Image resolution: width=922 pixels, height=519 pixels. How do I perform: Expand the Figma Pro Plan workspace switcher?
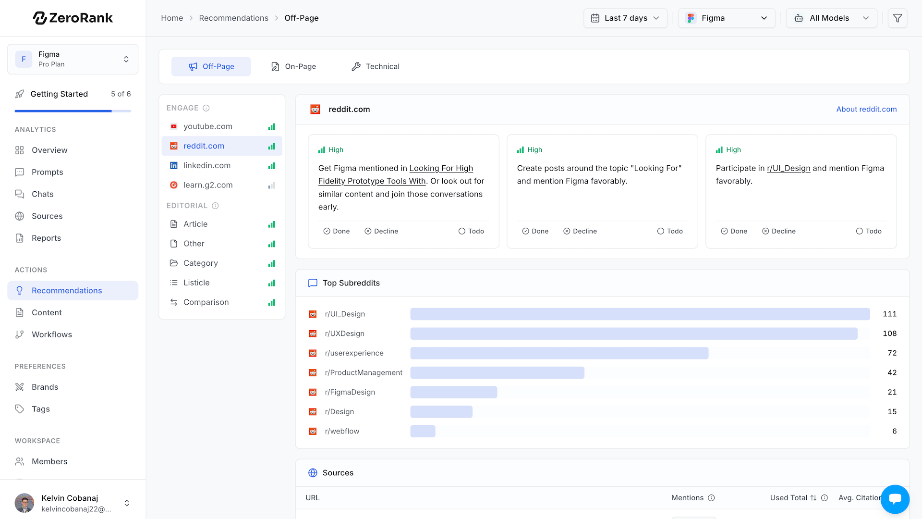[x=73, y=59]
